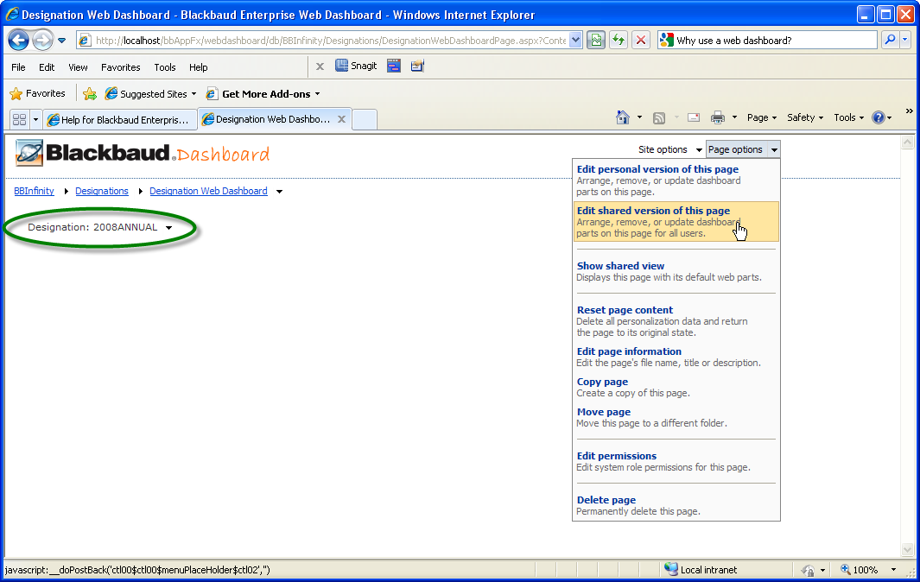Collapse the Page options menu
Image resolution: width=920 pixels, height=582 pixels.
point(743,149)
